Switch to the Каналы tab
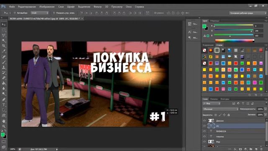The width and height of the screenshot is (268, 151). [214, 99]
